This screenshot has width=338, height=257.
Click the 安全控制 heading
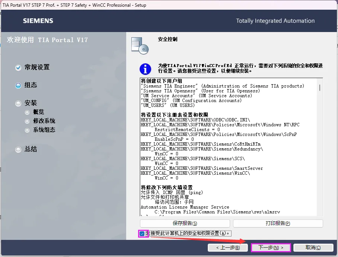(168, 39)
